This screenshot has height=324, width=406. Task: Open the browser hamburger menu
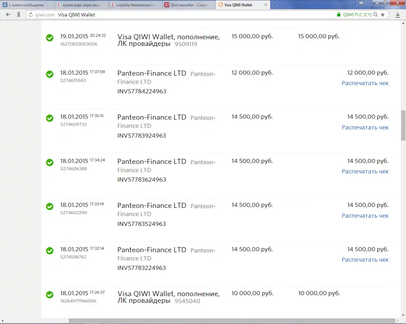[361, 3]
